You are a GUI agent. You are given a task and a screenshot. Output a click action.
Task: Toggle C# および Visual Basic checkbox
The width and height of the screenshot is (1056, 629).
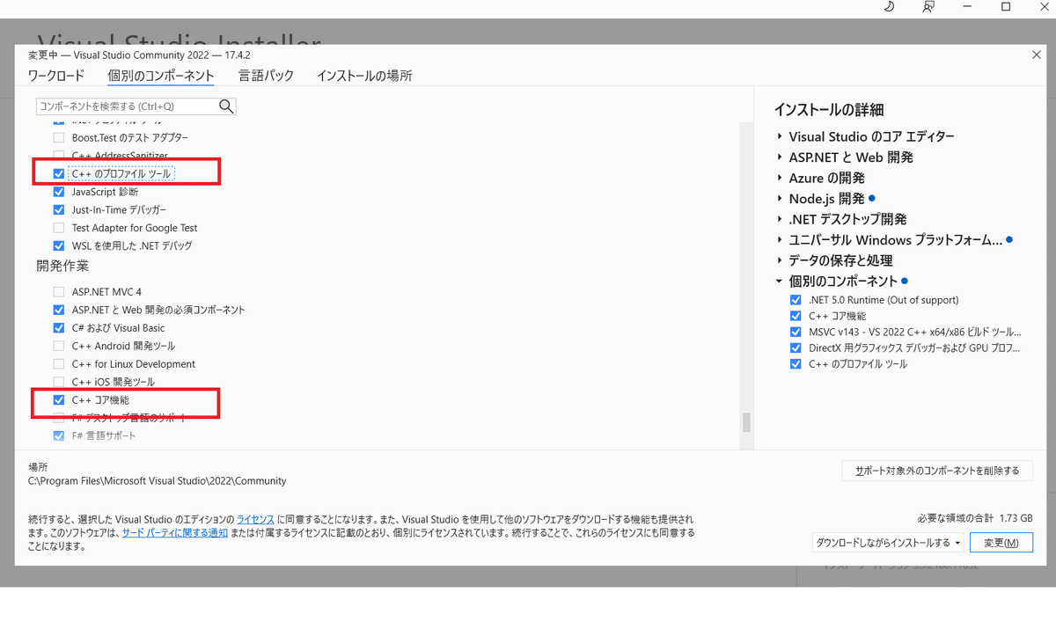click(59, 328)
